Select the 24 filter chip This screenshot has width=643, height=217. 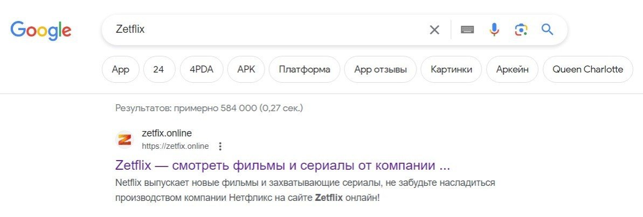pos(158,69)
